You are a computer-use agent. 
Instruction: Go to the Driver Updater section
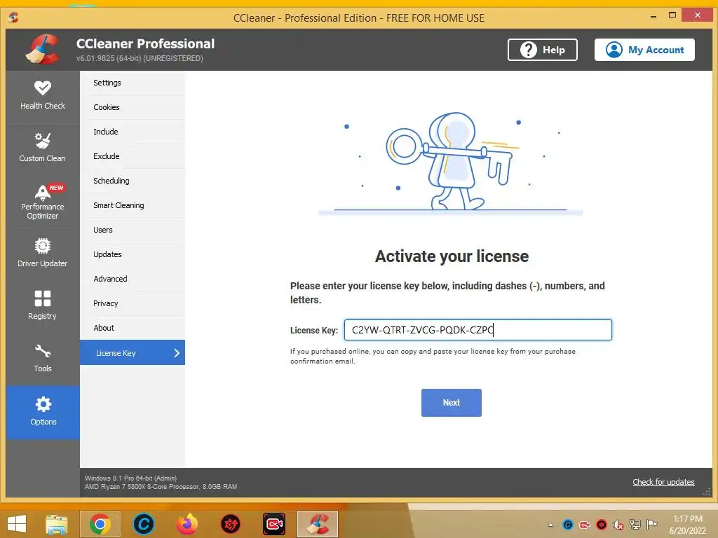click(x=43, y=253)
